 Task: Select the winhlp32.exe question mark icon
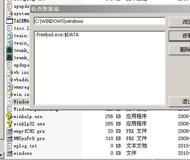pyautogui.click(x=10, y=124)
